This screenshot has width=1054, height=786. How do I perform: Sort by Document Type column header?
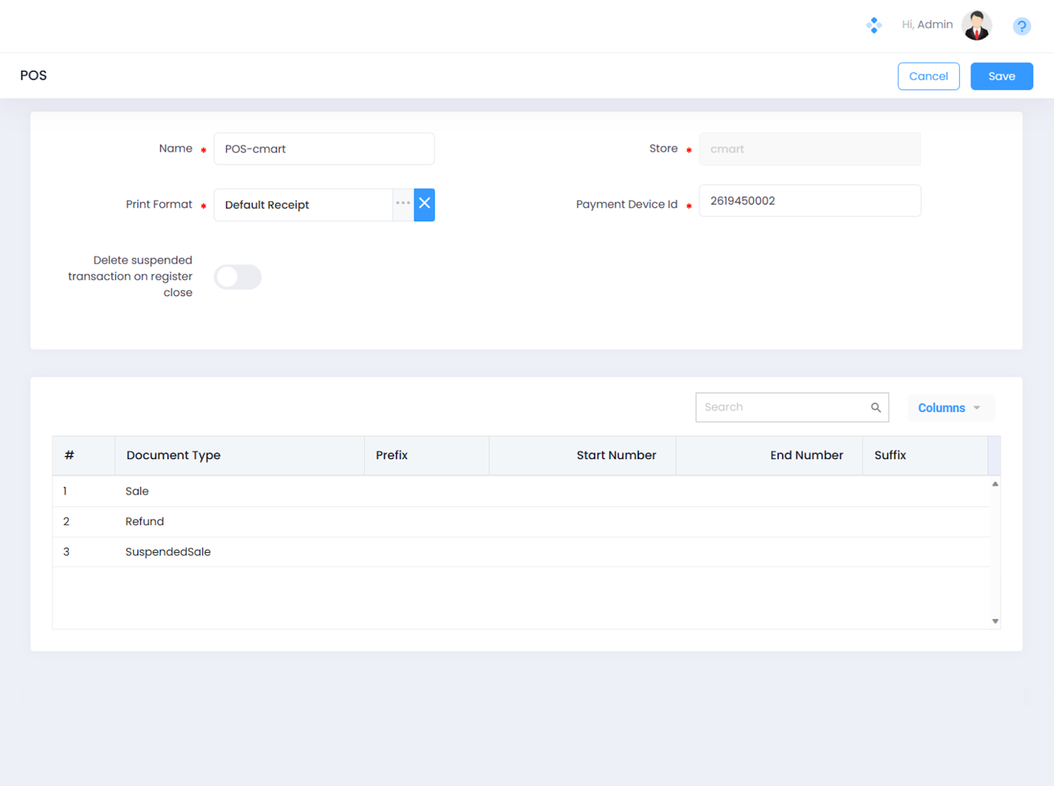[x=173, y=456]
